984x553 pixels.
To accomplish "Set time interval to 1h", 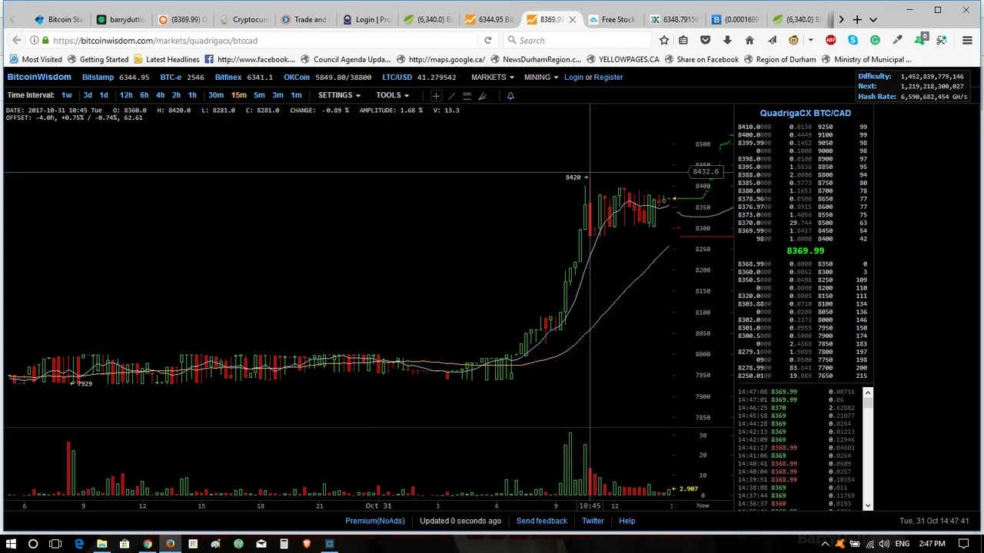I will coord(192,95).
